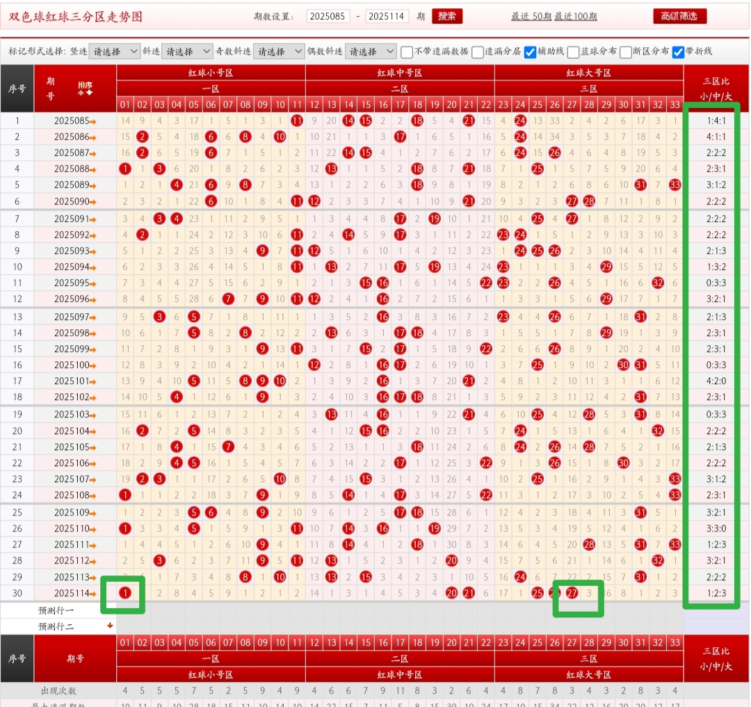Image resolution: width=751 pixels, height=707 pixels.
Task: Disable the 带折线 checkbox
Action: tap(678, 51)
